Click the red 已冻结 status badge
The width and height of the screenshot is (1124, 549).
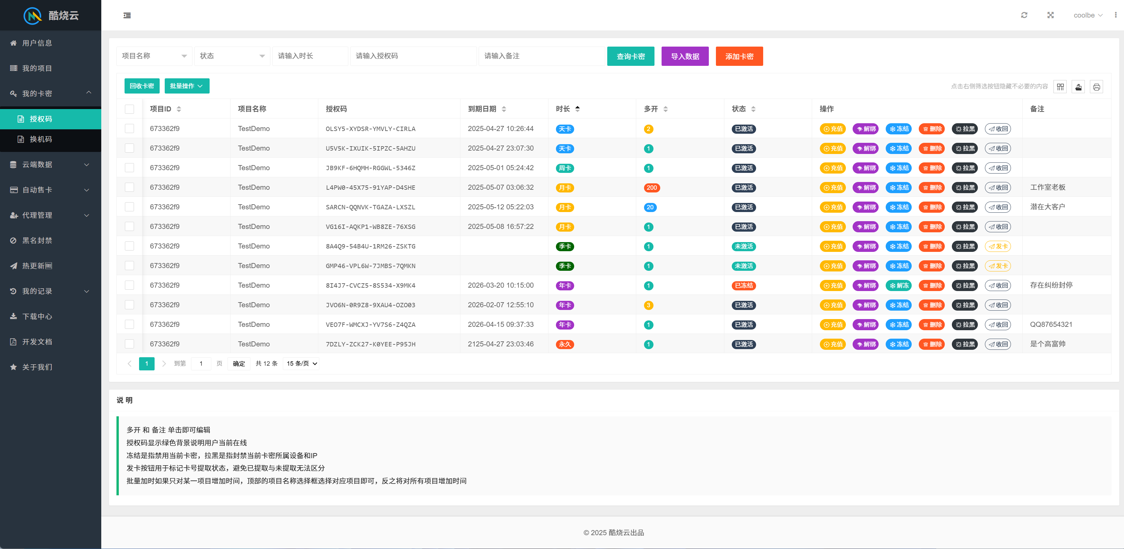click(744, 285)
